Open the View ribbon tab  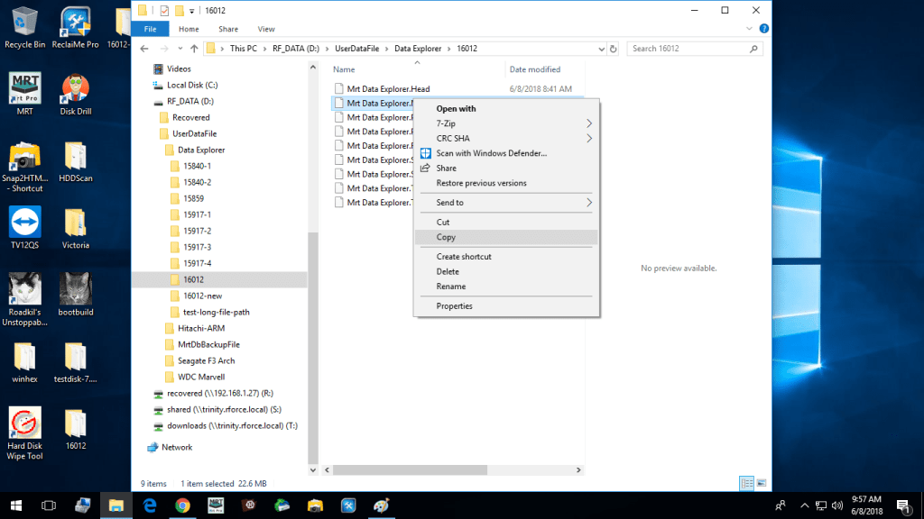pyautogui.click(x=266, y=29)
